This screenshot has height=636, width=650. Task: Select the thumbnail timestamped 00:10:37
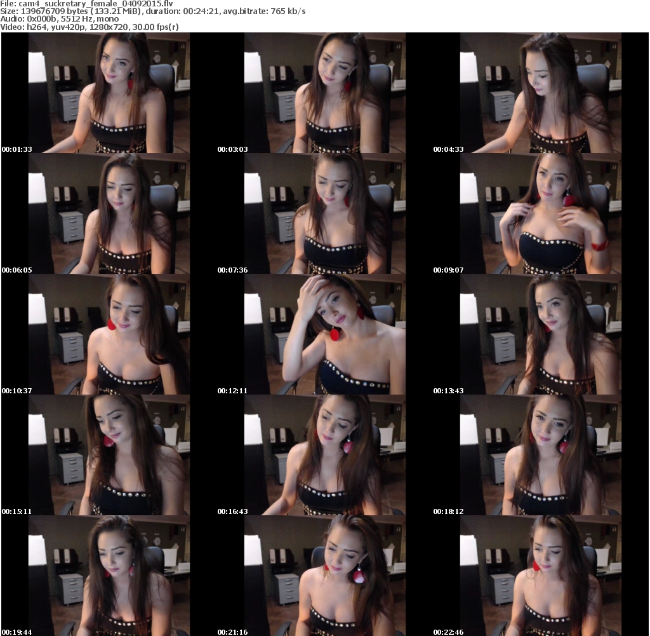point(109,335)
